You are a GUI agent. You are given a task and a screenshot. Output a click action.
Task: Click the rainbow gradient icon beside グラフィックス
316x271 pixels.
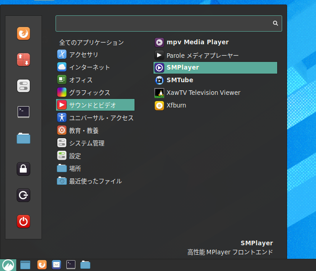62,92
